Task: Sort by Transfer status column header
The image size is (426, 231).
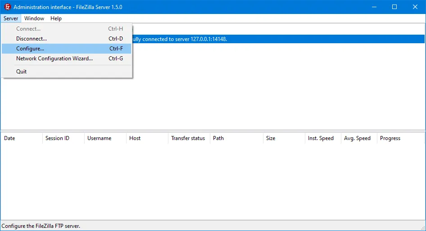Action: (189, 138)
